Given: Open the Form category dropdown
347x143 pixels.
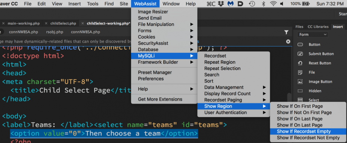Looking at the screenshot, I should pyautogui.click(x=313, y=34).
